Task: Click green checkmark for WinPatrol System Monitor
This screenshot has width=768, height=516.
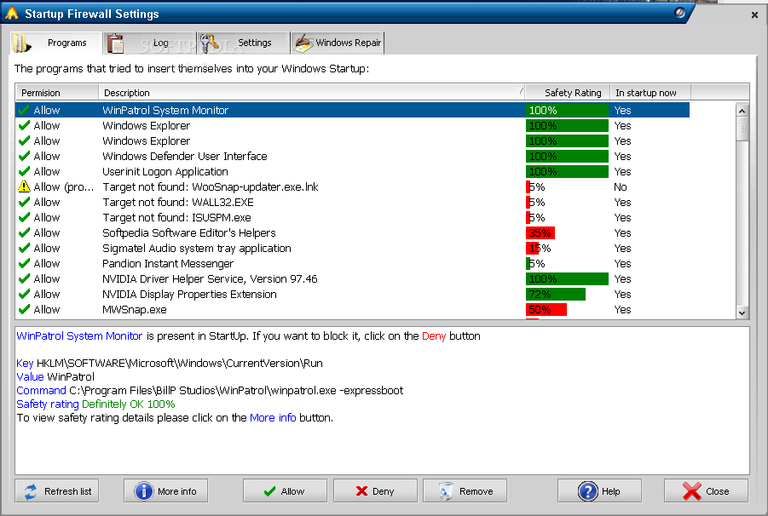Action: tap(24, 110)
